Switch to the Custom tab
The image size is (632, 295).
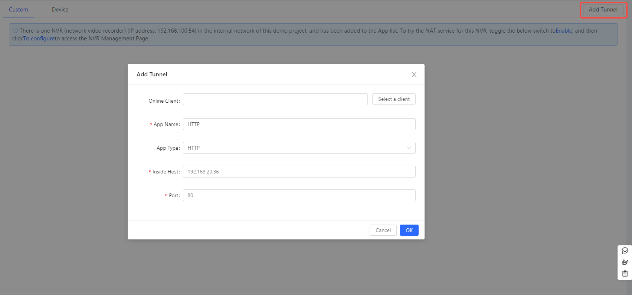click(19, 10)
